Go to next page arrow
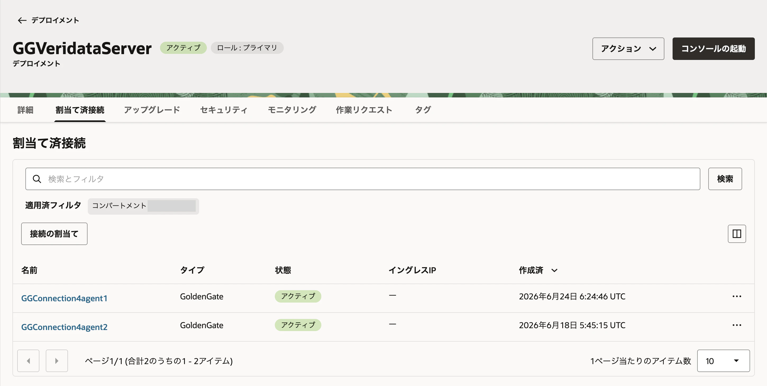 click(57, 361)
